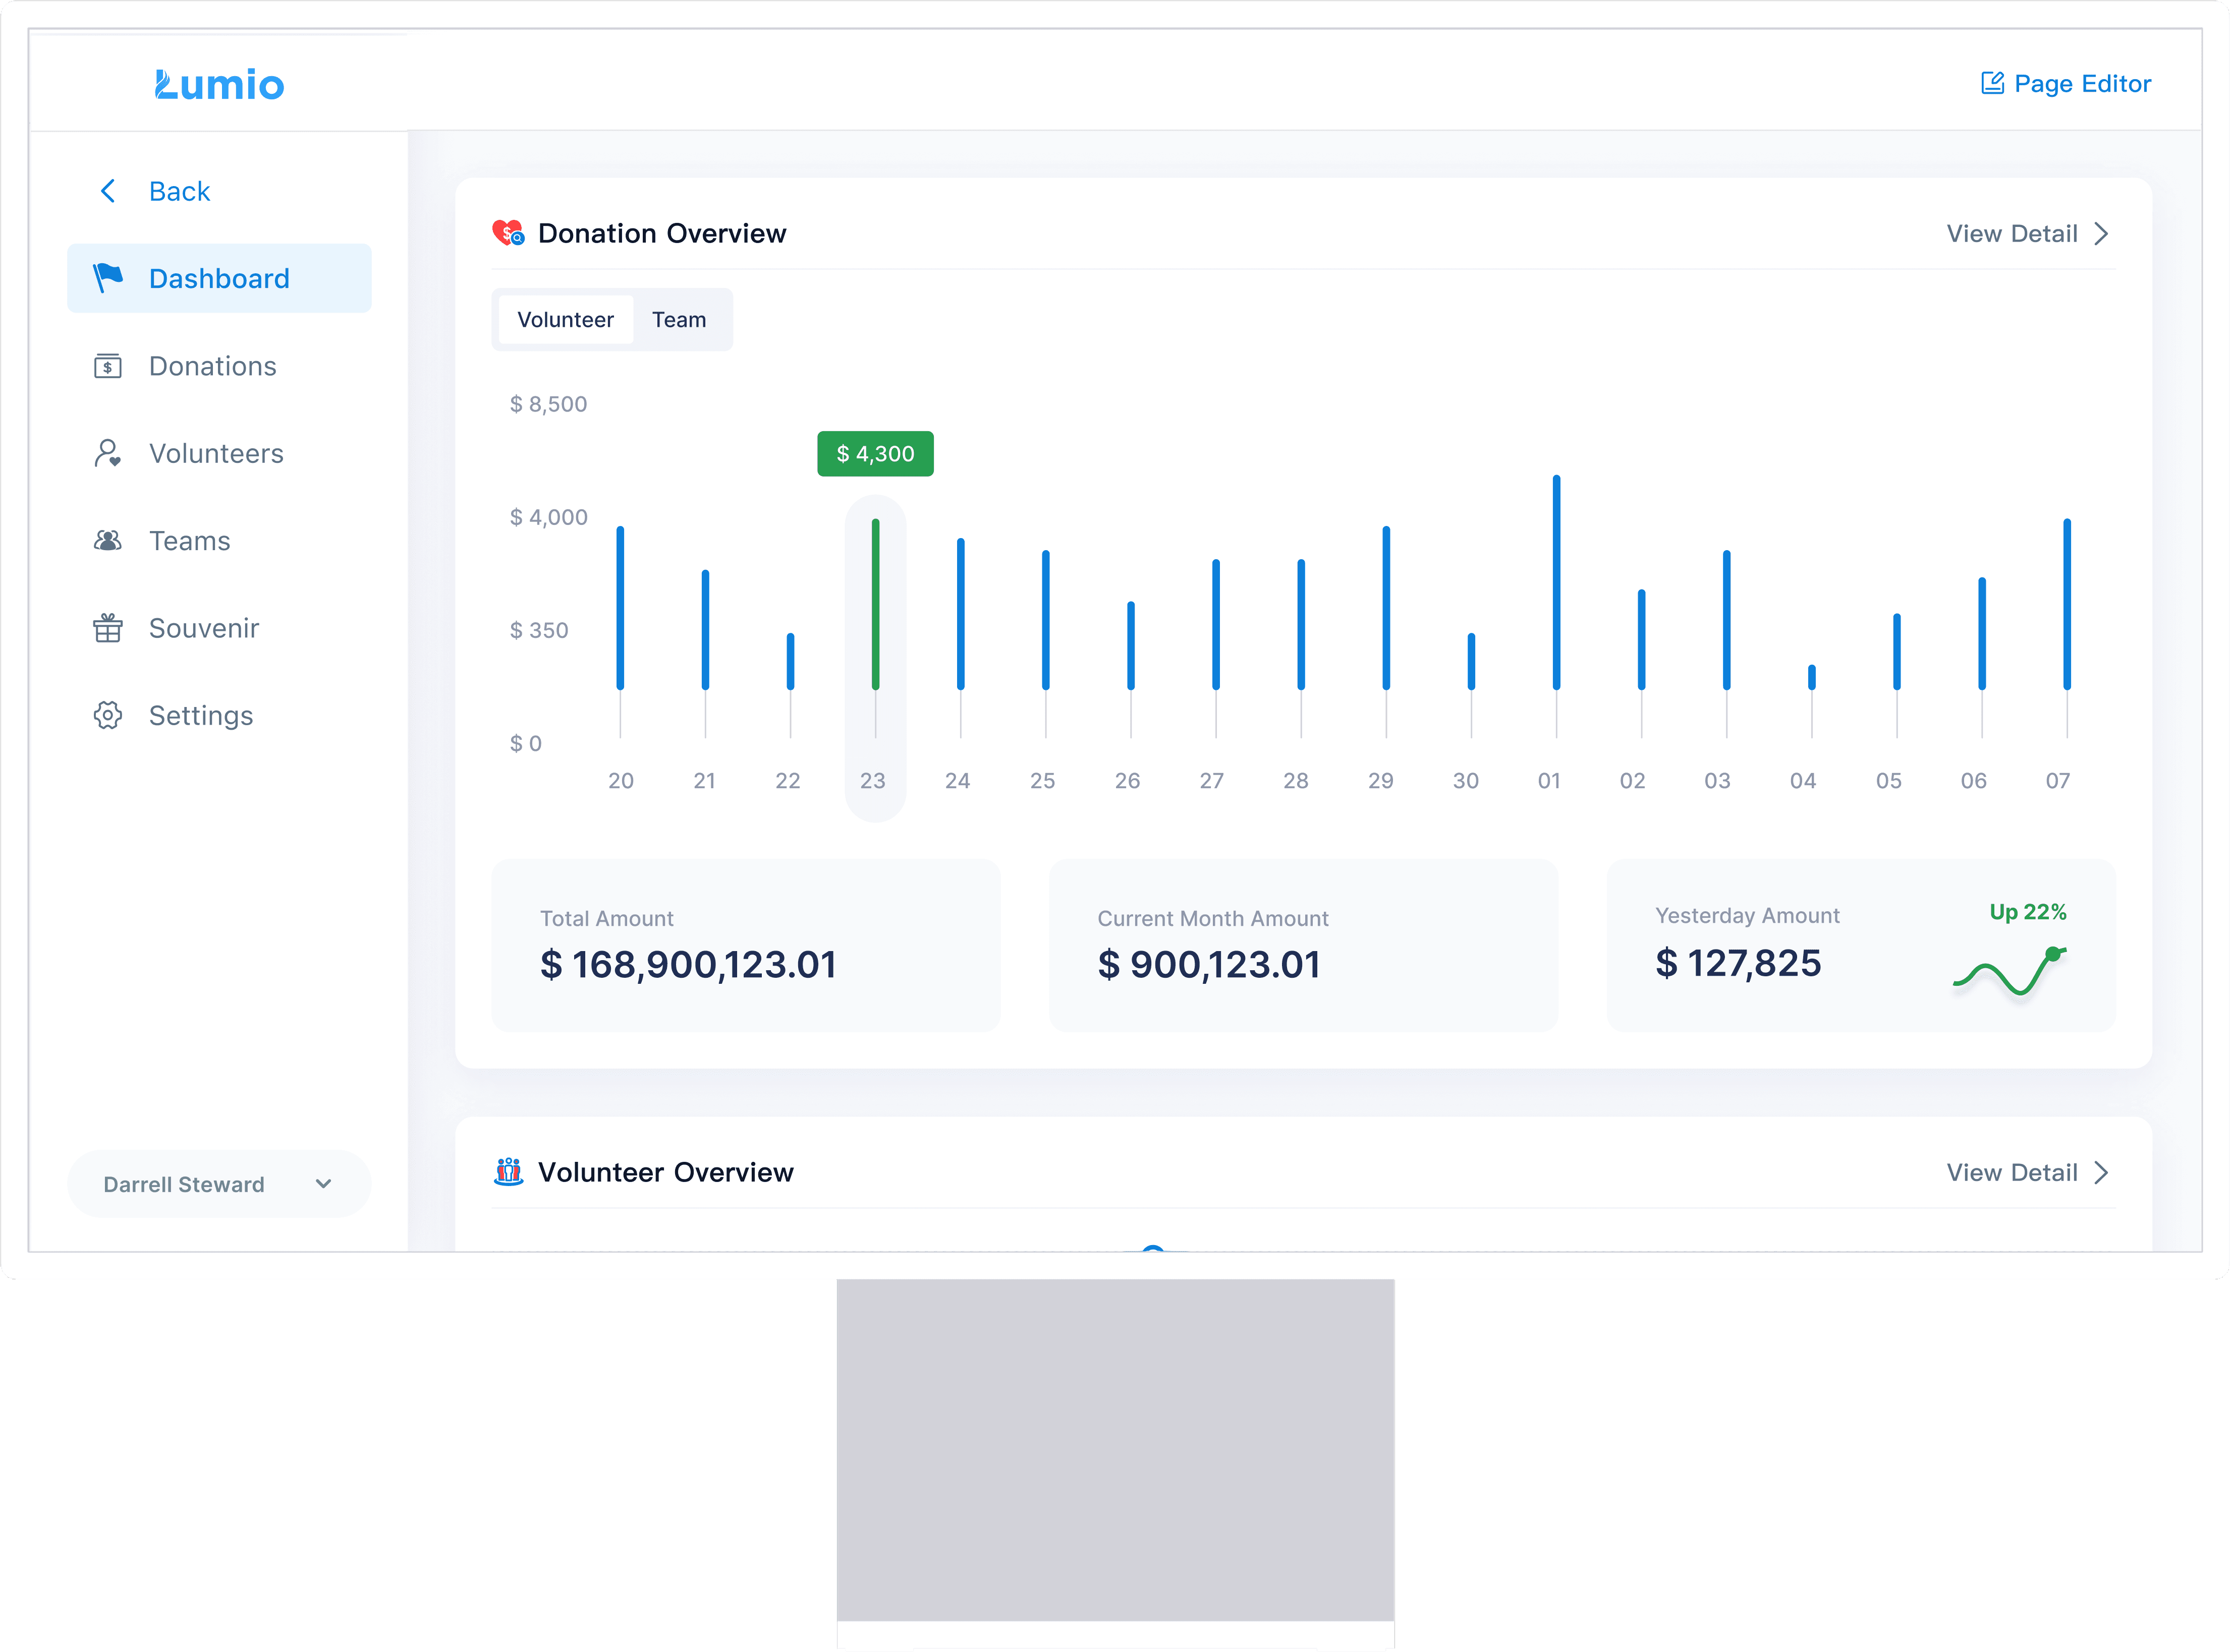Viewport: 2232px width, 1652px height.
Task: Open Volunteer Overview View Detail chevron
Action: (x=2101, y=1172)
